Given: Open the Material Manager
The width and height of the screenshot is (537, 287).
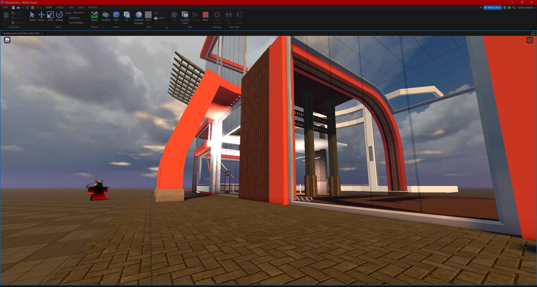Looking at the screenshot, I should (138, 17).
